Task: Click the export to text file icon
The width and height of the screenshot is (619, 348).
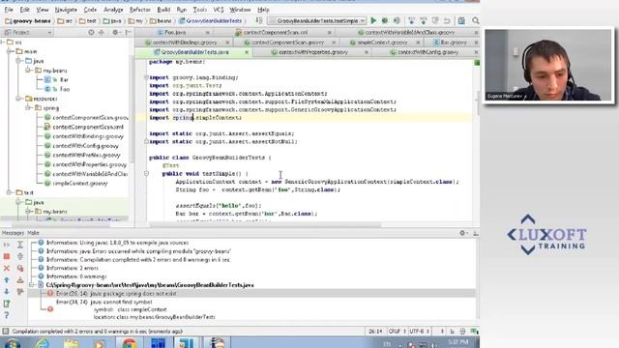Action: (7, 304)
